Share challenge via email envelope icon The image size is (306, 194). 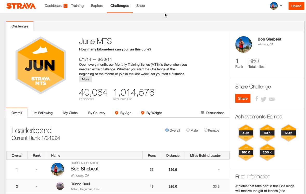[x=271, y=99]
